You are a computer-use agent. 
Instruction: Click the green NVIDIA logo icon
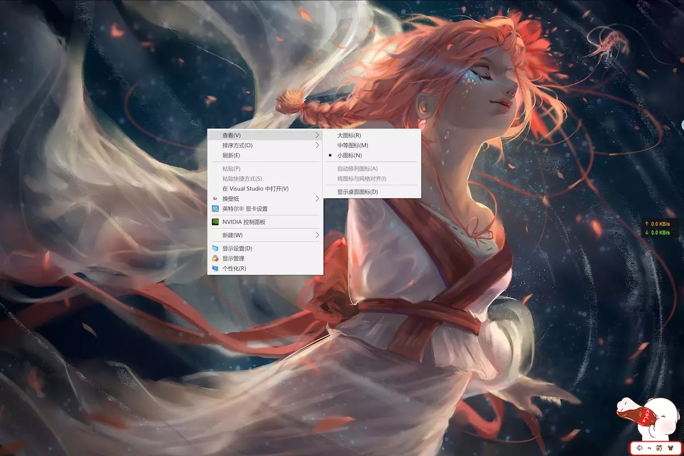(x=215, y=222)
